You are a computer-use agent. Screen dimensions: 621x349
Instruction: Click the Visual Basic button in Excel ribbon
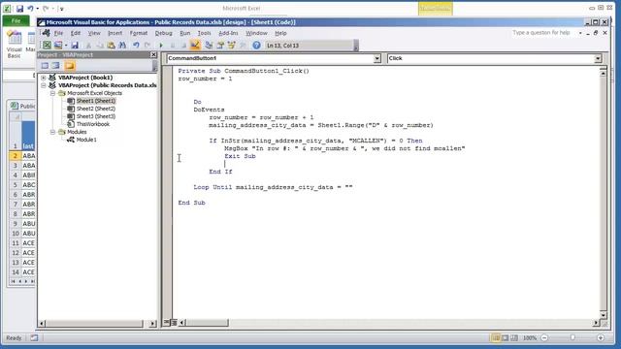pos(15,45)
